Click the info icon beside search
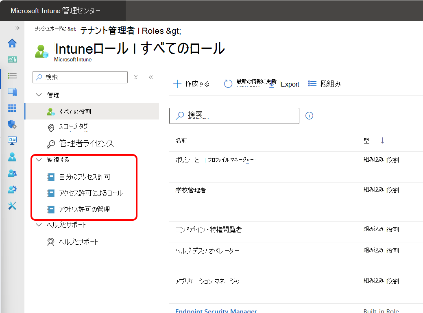This screenshot has height=313, width=423. (309, 116)
